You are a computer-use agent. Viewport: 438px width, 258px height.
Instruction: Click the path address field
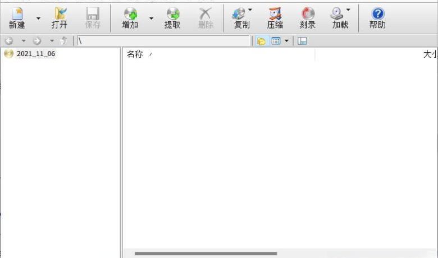point(163,41)
